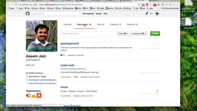The height and width of the screenshot is (111, 197).
Task: Open Issues in header
Action: tap(99, 14)
